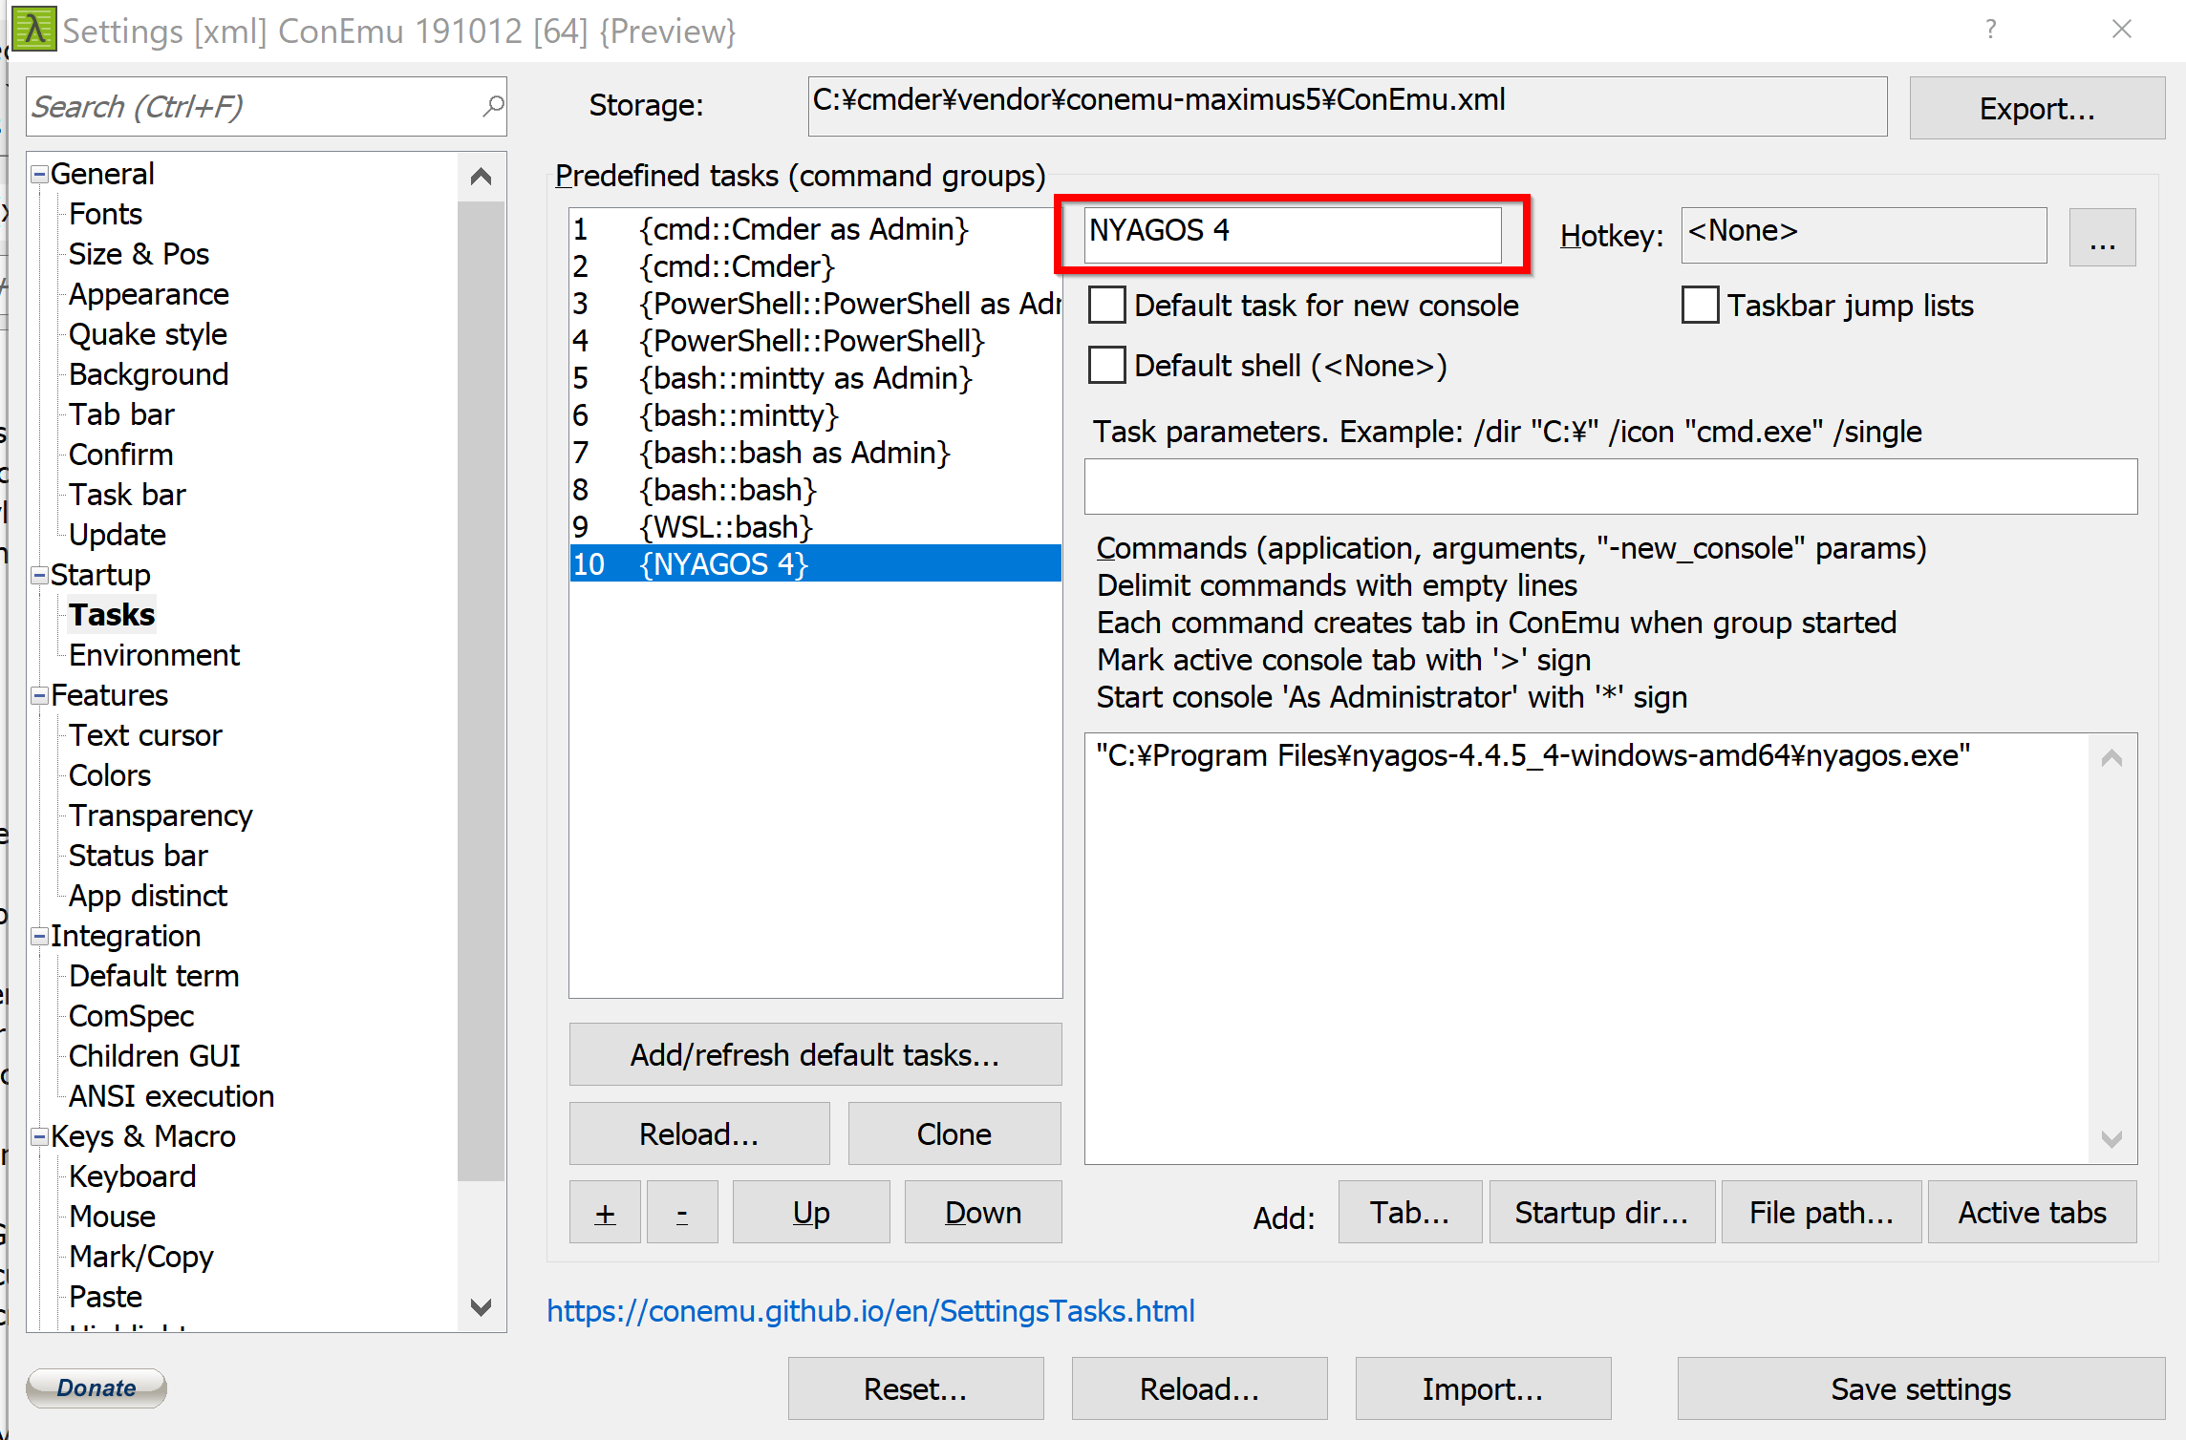The width and height of the screenshot is (2186, 1440).
Task: Open Transparency settings
Action: click(x=161, y=815)
